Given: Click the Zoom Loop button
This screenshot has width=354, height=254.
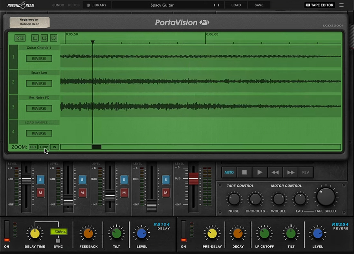Looking at the screenshot, I should click(x=44, y=147).
